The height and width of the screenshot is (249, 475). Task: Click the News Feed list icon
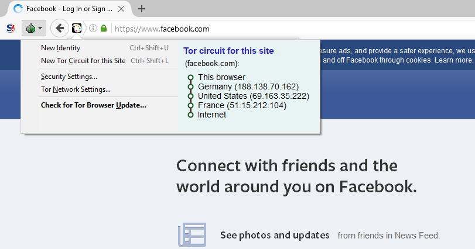pos(192,234)
